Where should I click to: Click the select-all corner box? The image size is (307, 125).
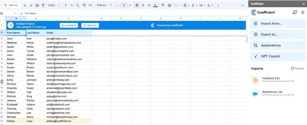(3, 18)
